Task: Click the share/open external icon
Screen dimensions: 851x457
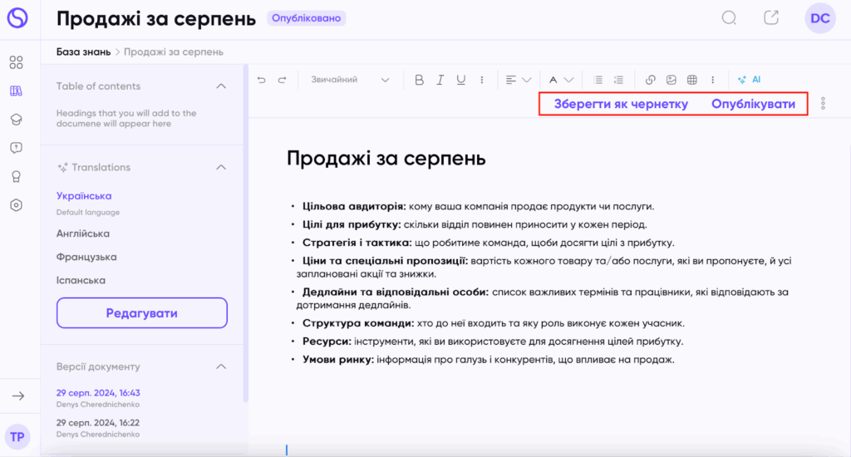Action: click(771, 18)
